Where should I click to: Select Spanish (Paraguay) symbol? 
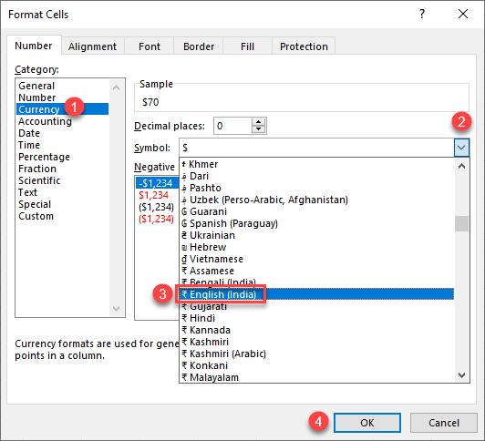click(317, 223)
